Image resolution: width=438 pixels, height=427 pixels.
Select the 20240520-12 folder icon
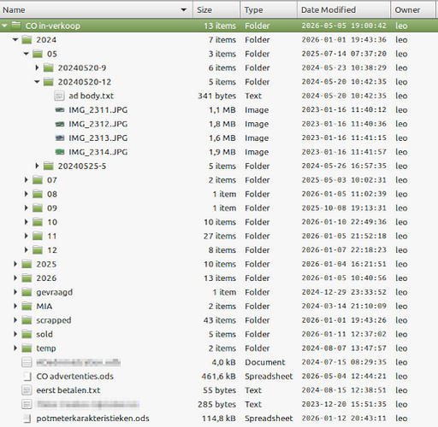point(49,82)
